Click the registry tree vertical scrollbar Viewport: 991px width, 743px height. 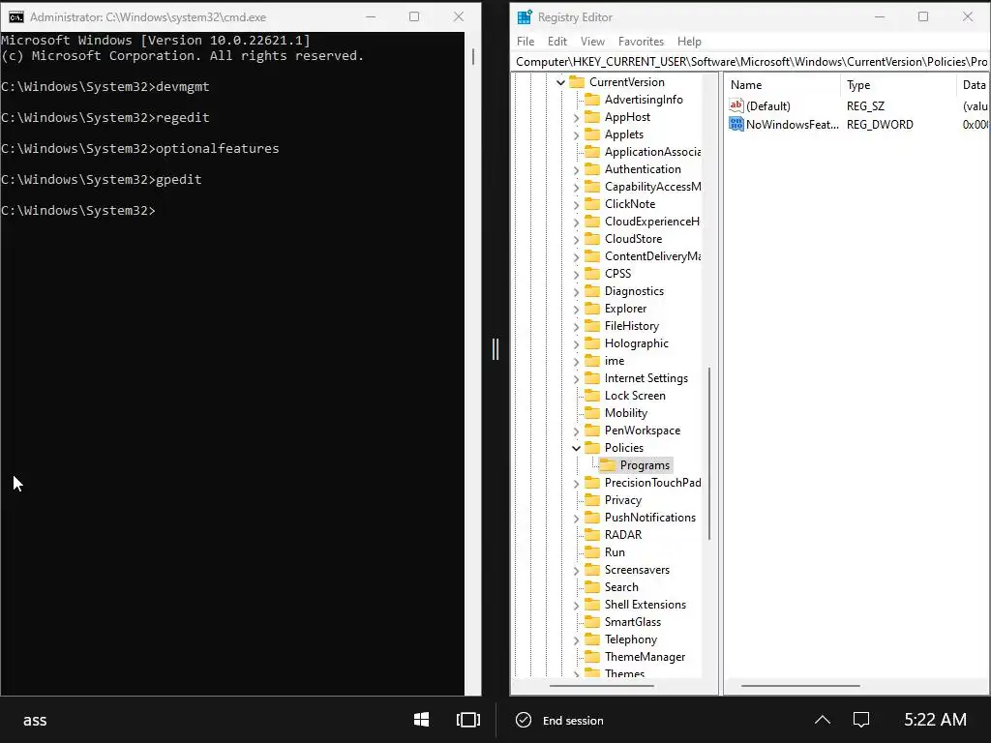709,453
